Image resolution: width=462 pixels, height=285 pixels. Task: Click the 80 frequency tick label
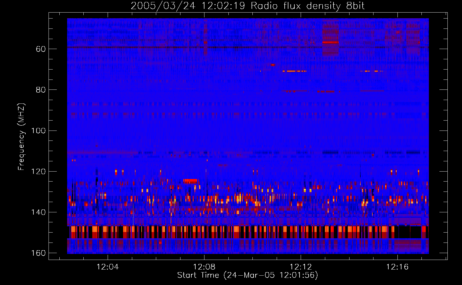[41, 90]
